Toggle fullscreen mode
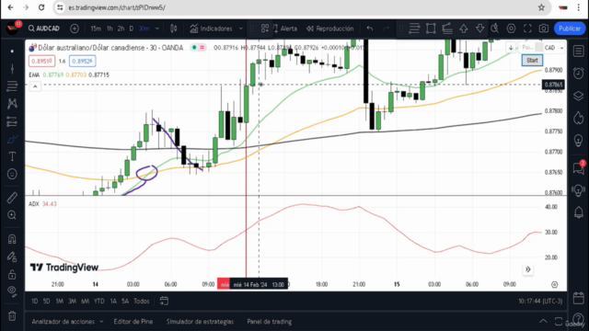This screenshot has width=589, height=331. [x=527, y=29]
